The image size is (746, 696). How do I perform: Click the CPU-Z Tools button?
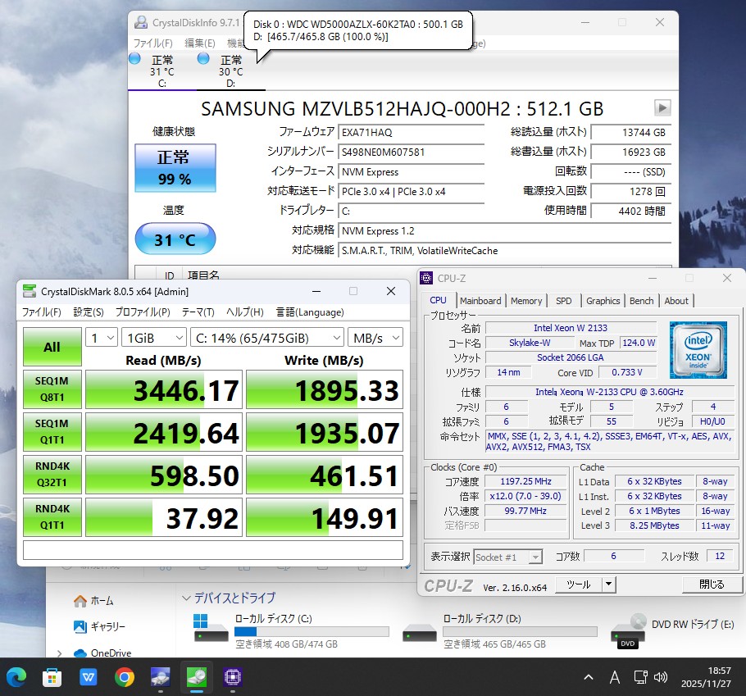pos(579,585)
